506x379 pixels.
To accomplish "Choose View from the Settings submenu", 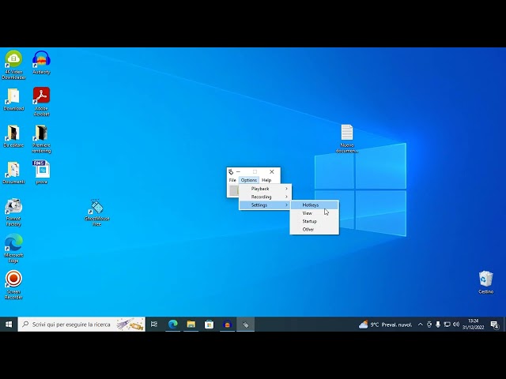I will 315,213.
